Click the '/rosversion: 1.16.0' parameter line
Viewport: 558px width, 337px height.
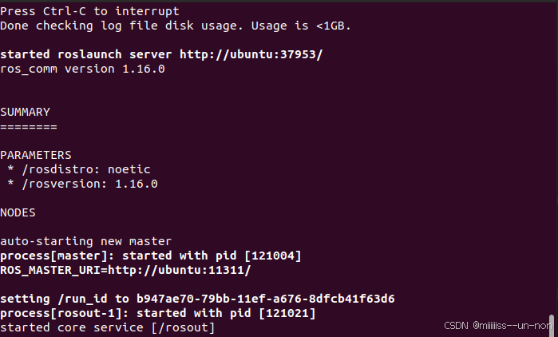pos(89,184)
